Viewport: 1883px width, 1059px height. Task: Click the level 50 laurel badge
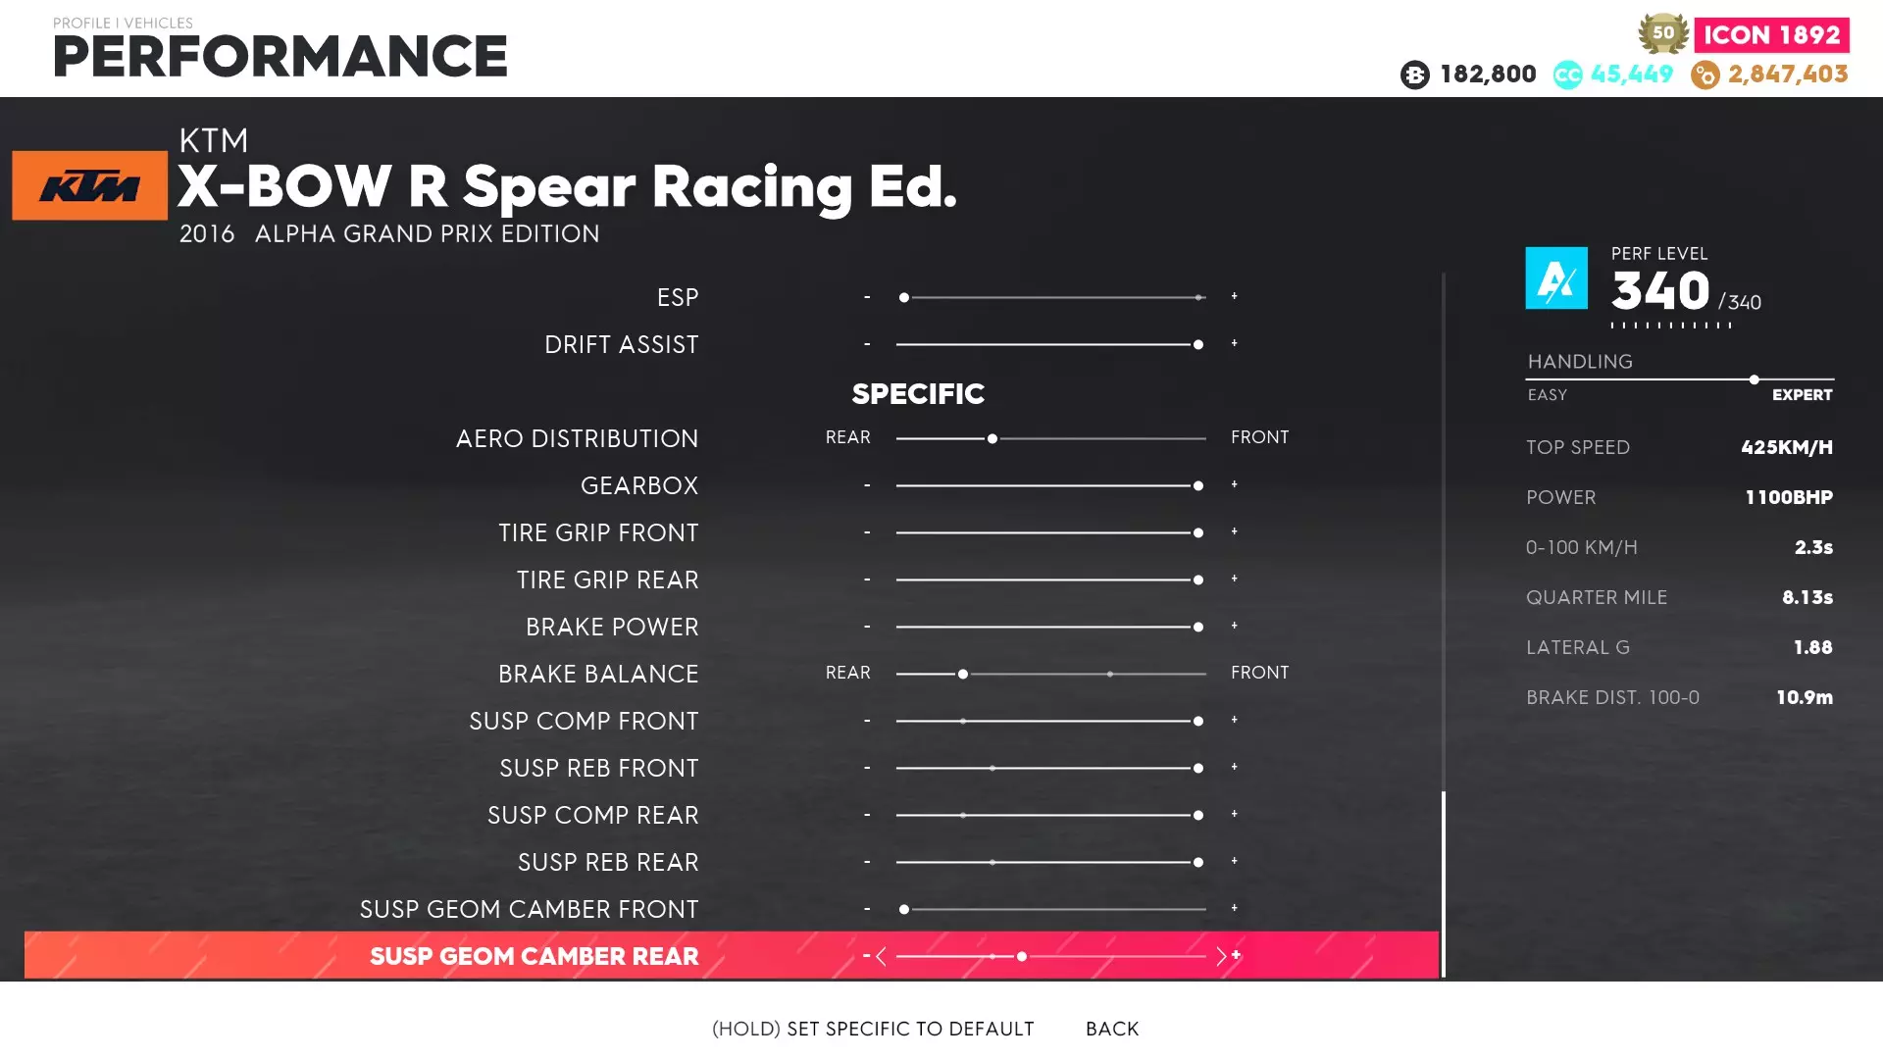click(1663, 33)
